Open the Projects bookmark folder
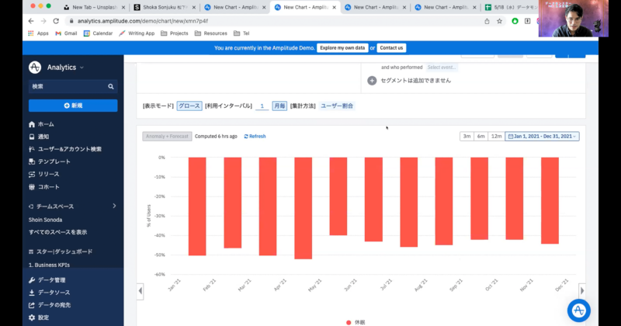The image size is (621, 326). pyautogui.click(x=175, y=33)
